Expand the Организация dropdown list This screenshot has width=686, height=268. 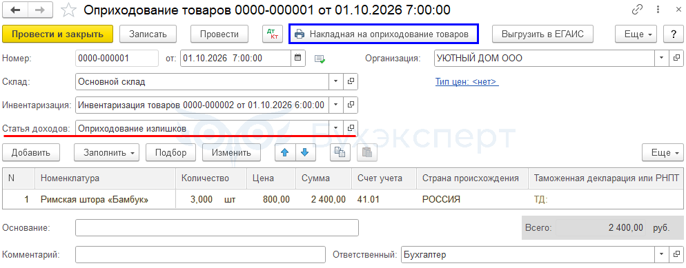(661, 58)
